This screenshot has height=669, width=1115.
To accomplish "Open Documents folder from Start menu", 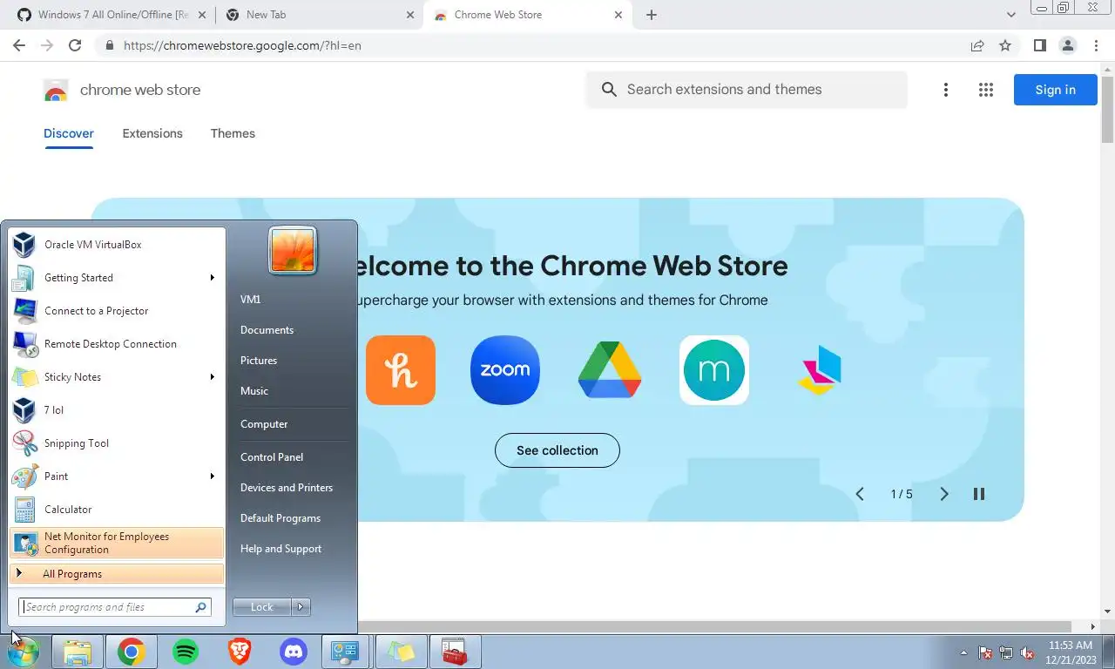I will pos(267,330).
